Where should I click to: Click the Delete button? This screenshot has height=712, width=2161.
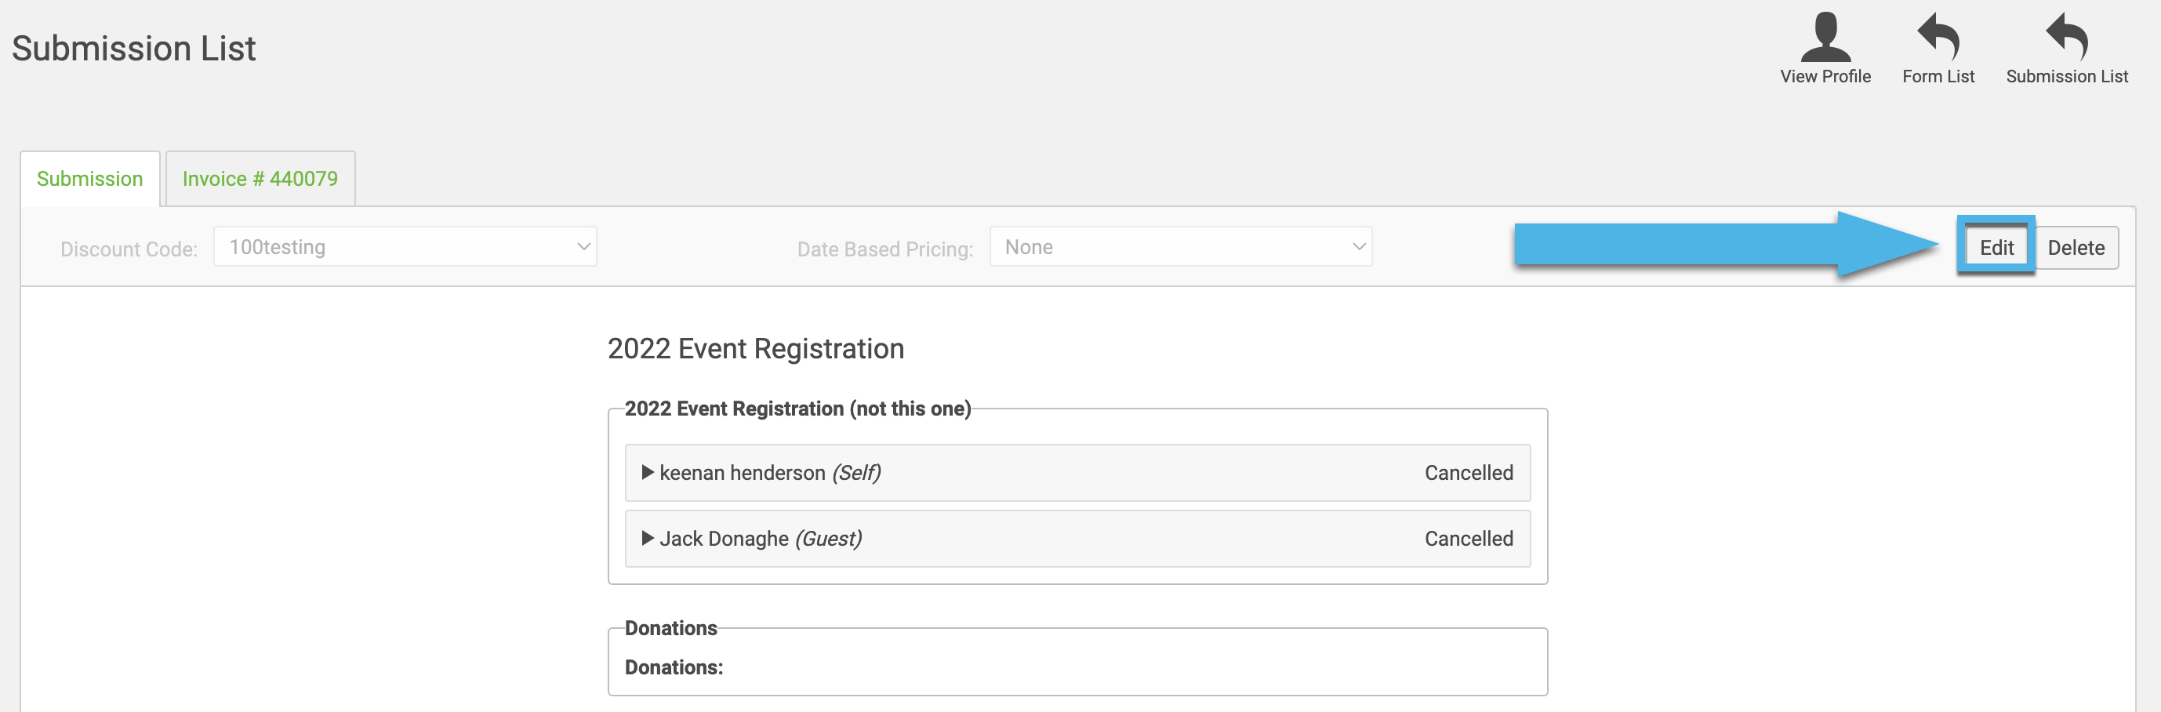point(2076,248)
